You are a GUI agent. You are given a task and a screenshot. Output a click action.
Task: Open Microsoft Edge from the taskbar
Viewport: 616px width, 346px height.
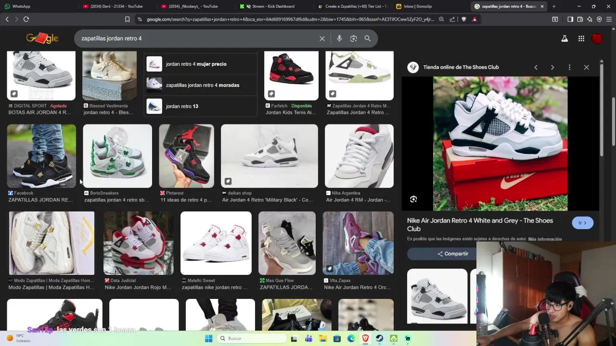(x=351, y=338)
